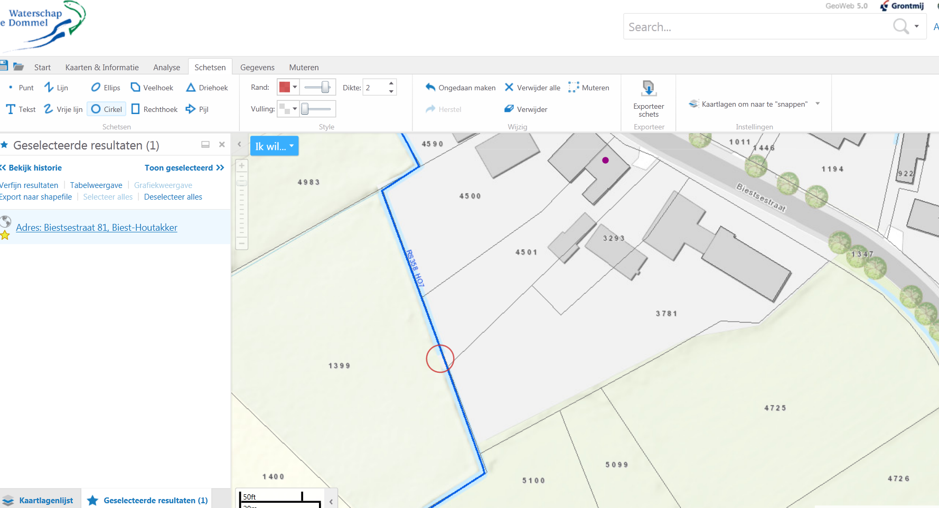Switch to the Analyse ribbon tab
The width and height of the screenshot is (939, 508).
166,68
